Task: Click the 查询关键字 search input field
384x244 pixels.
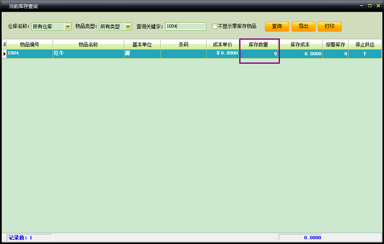Action: (x=186, y=26)
